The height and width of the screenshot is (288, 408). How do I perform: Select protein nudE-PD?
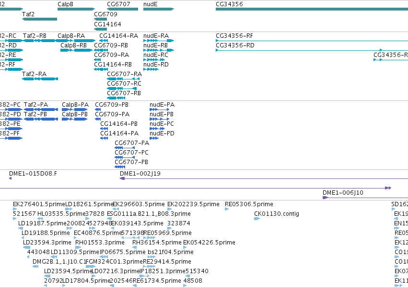pos(162,133)
